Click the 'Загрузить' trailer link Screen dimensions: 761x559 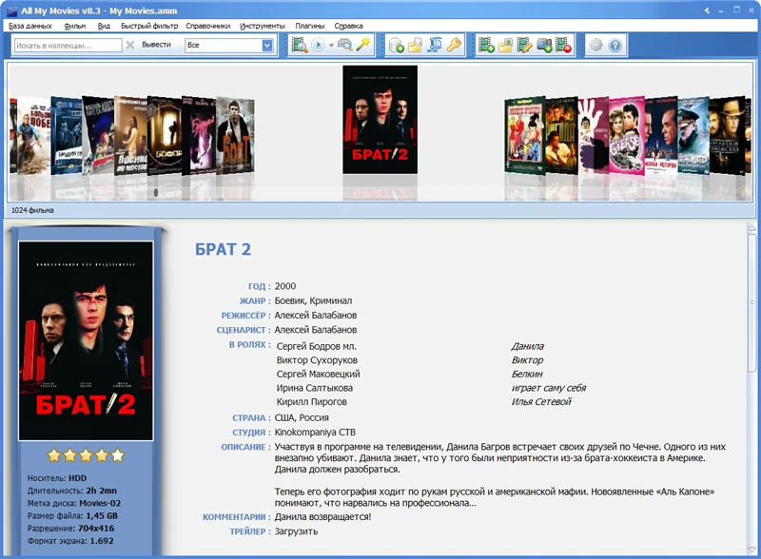[296, 531]
